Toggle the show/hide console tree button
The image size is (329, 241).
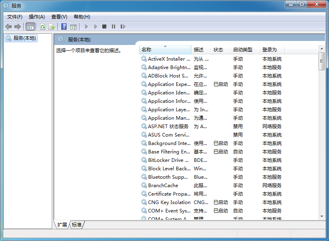pos(30,27)
